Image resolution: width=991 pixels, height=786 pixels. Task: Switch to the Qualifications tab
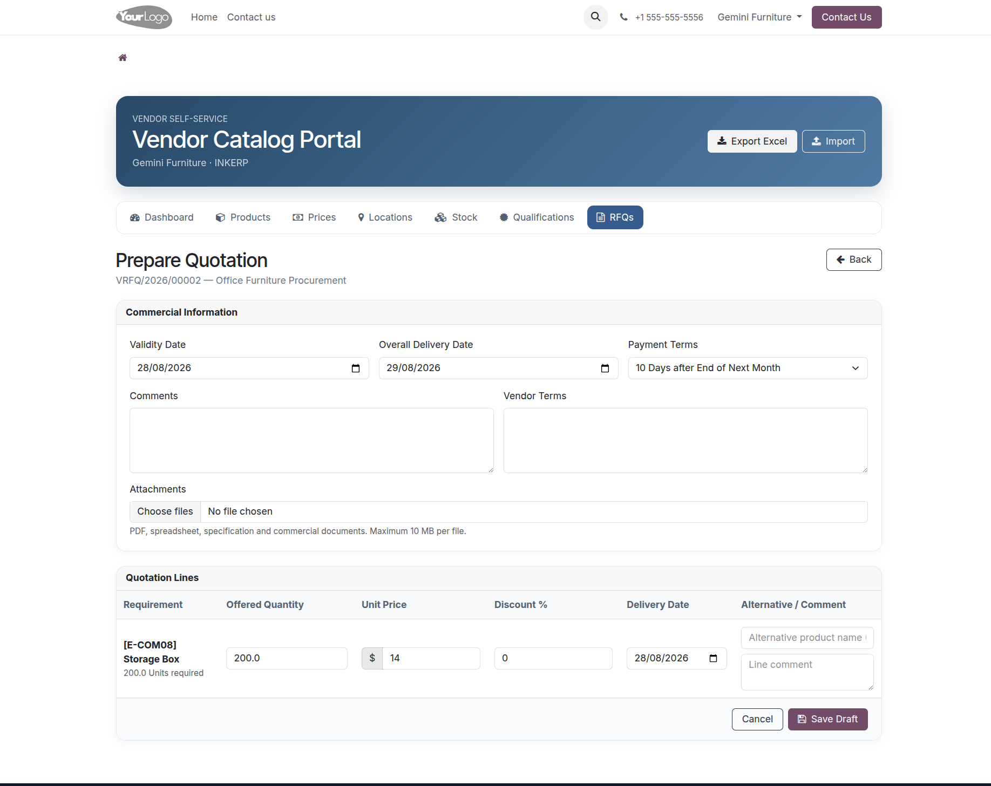537,217
